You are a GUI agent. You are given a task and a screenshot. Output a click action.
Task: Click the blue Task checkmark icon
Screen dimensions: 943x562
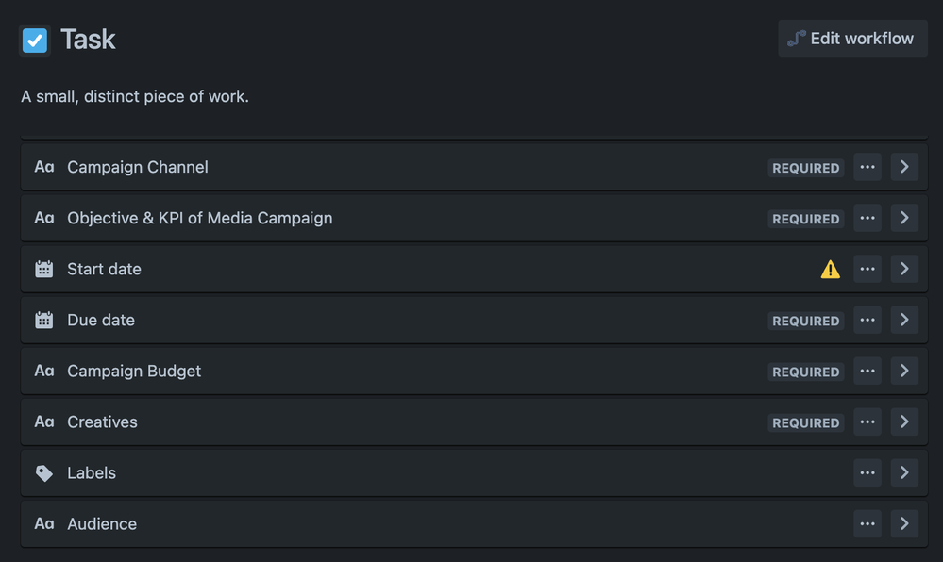pyautogui.click(x=34, y=41)
